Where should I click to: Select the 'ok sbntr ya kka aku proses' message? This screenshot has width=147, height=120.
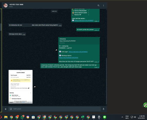[x=88, y=30]
